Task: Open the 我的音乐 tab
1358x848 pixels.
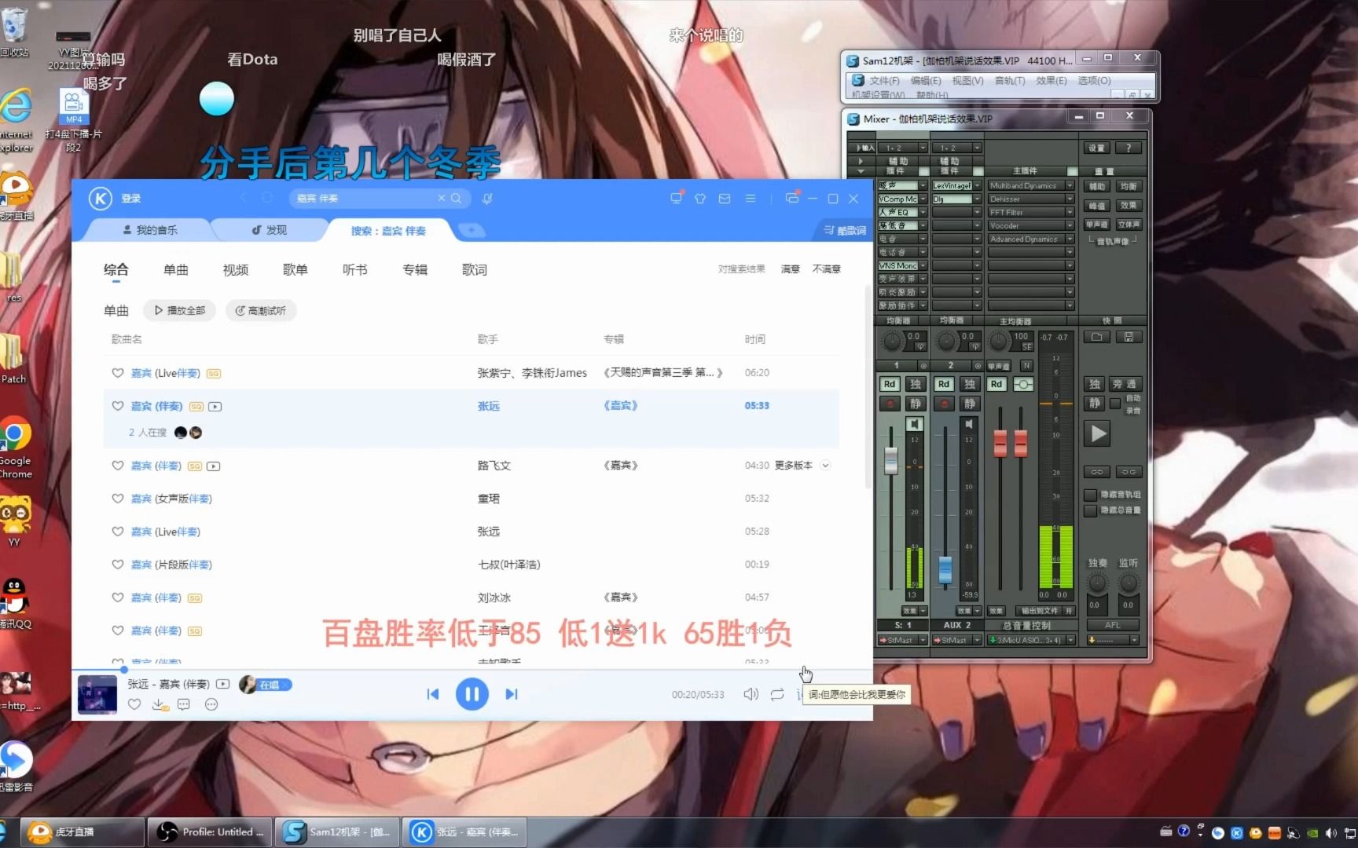Action: point(150,230)
